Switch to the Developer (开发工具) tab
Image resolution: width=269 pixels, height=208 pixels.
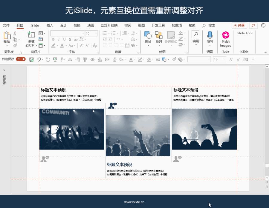click(158, 25)
